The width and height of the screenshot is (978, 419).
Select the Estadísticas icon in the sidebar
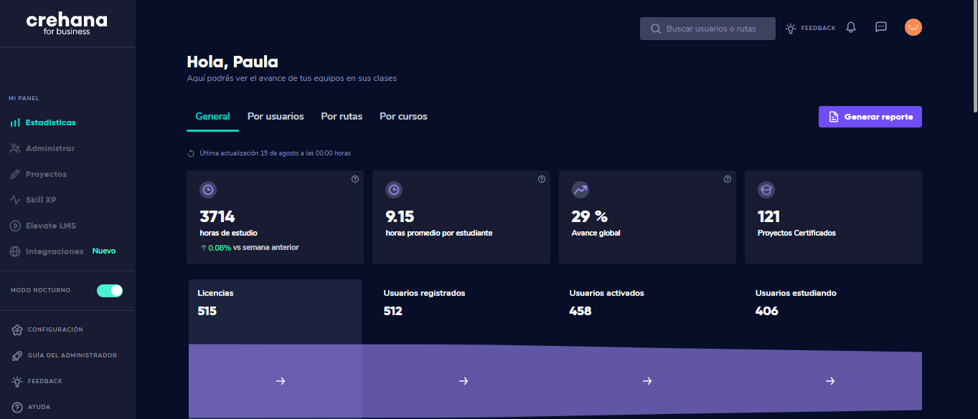click(16, 122)
